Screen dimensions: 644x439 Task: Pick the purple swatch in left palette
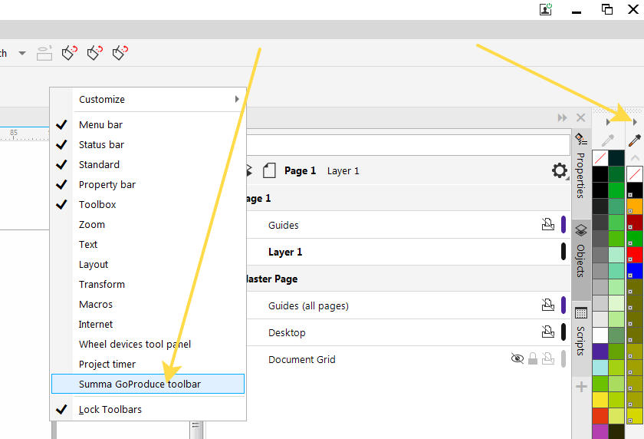click(x=600, y=352)
